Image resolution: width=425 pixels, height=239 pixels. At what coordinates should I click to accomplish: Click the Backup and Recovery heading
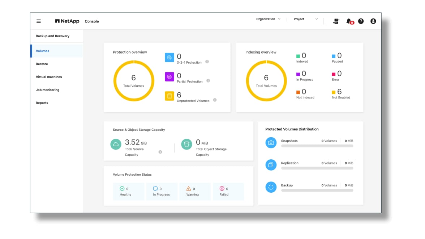tap(53, 36)
